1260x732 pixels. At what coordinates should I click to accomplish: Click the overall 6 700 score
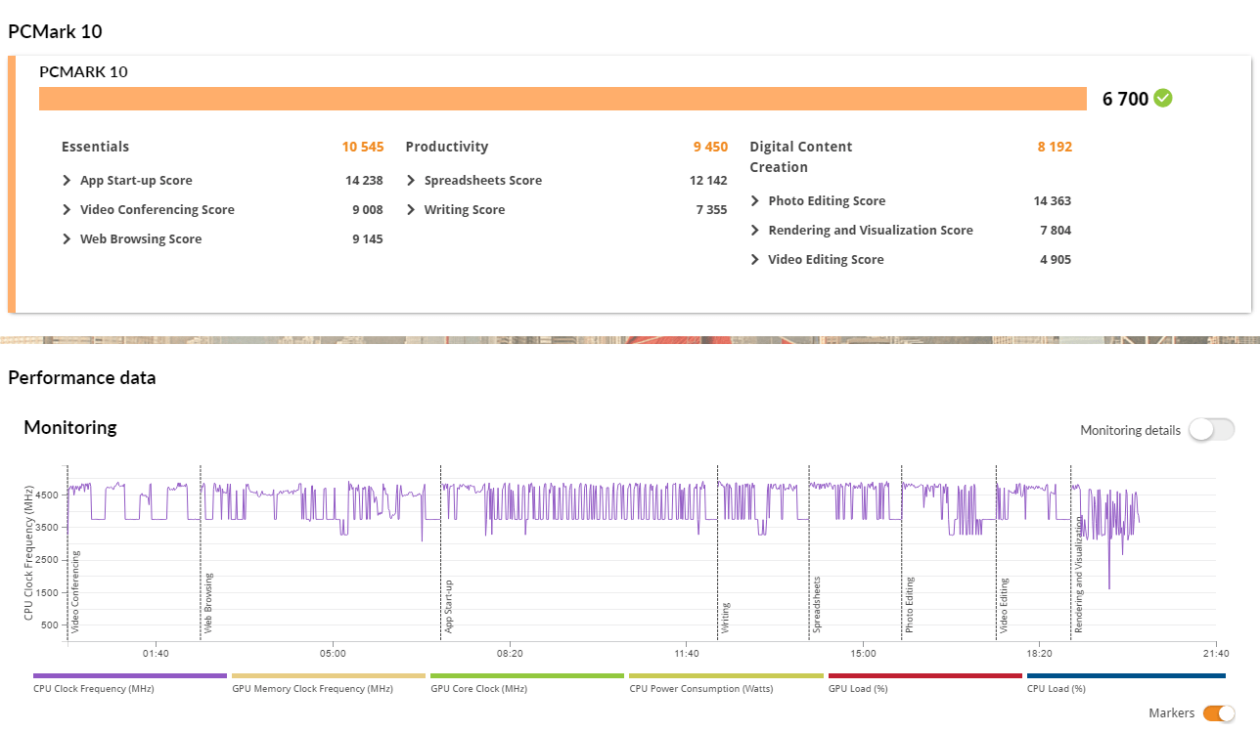[x=1125, y=99]
